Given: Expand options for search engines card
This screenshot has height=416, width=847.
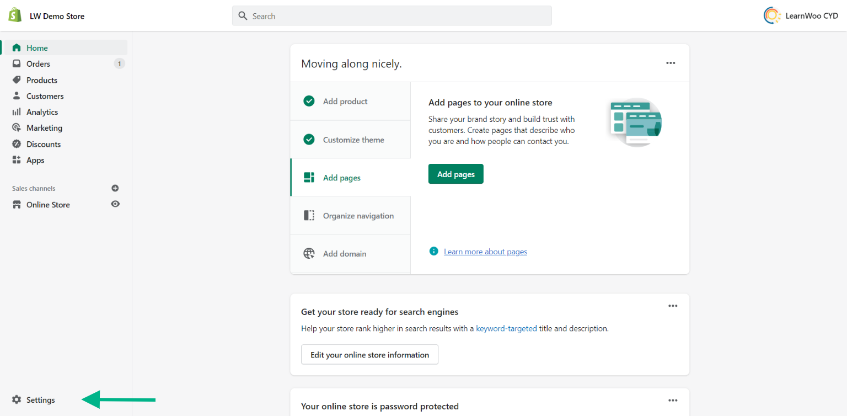Looking at the screenshot, I should [673, 306].
